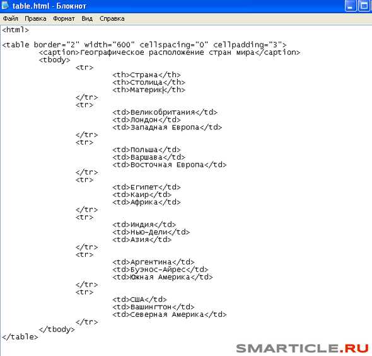The image size is (372, 356).
Task: Click the table border="2" tag line
Action: 144,45
